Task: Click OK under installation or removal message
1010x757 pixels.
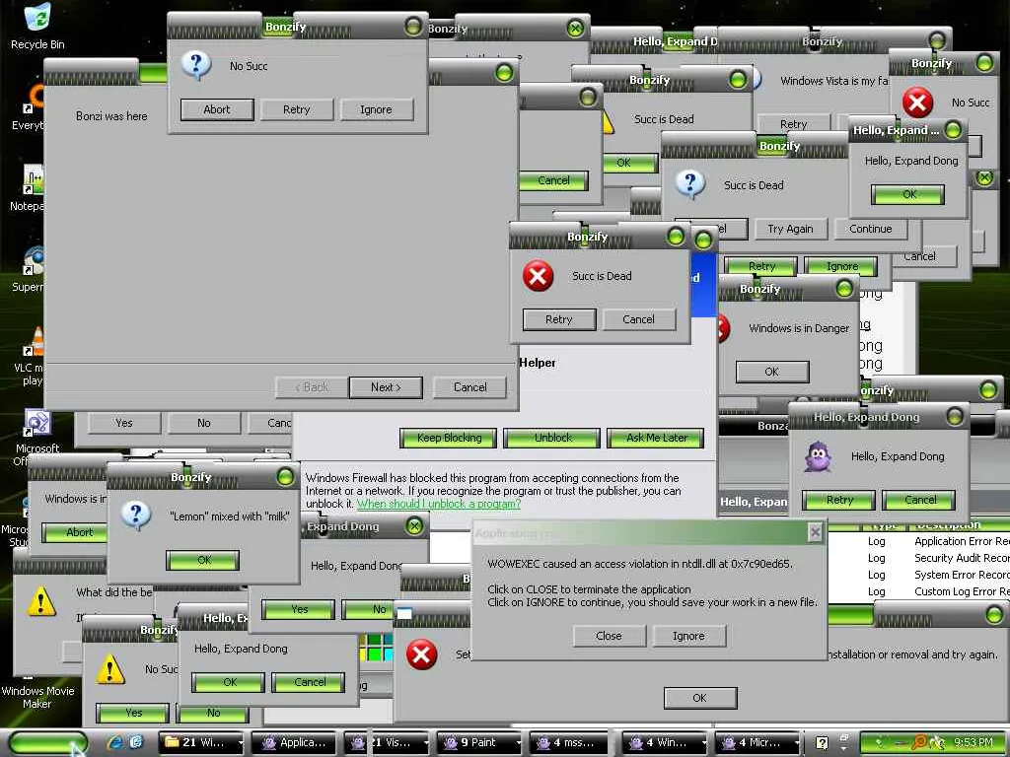Action: pos(700,698)
